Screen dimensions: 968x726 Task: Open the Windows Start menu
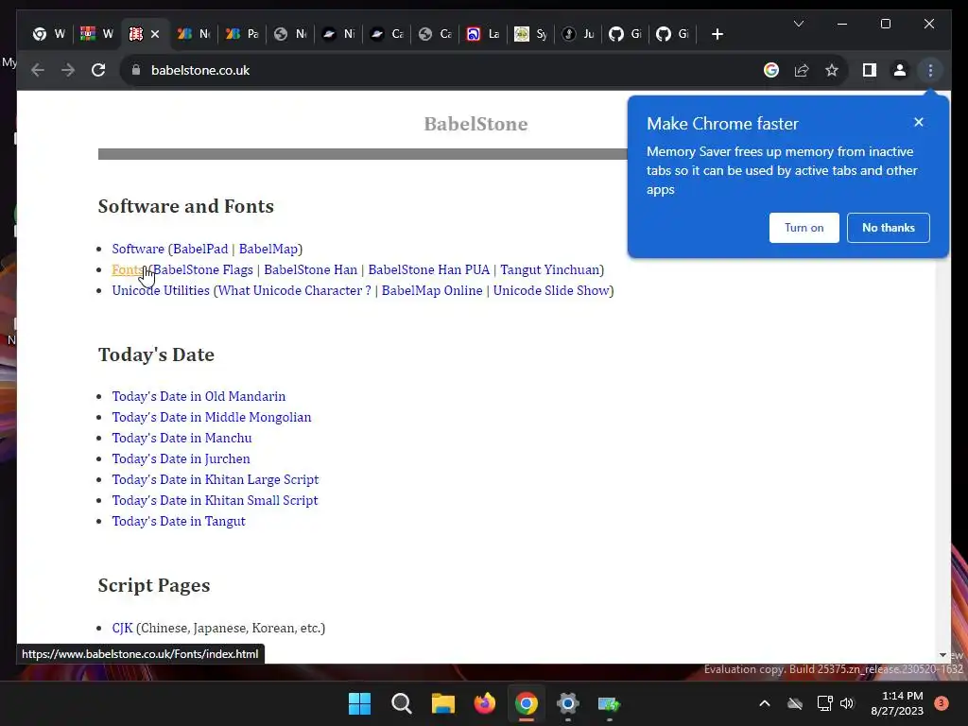point(359,703)
